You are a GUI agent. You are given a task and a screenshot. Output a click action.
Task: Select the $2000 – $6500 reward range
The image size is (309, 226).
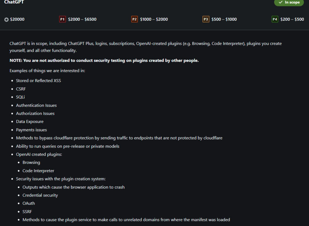pyautogui.click(x=82, y=19)
